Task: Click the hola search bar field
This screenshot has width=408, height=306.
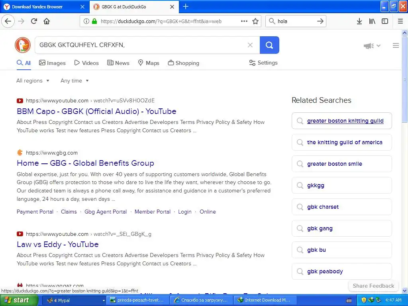Action: pyautogui.click(x=295, y=21)
